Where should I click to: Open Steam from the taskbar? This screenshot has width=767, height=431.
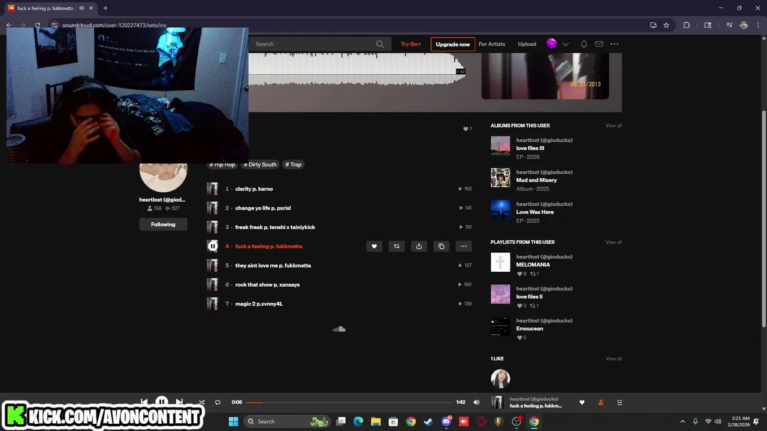428,421
